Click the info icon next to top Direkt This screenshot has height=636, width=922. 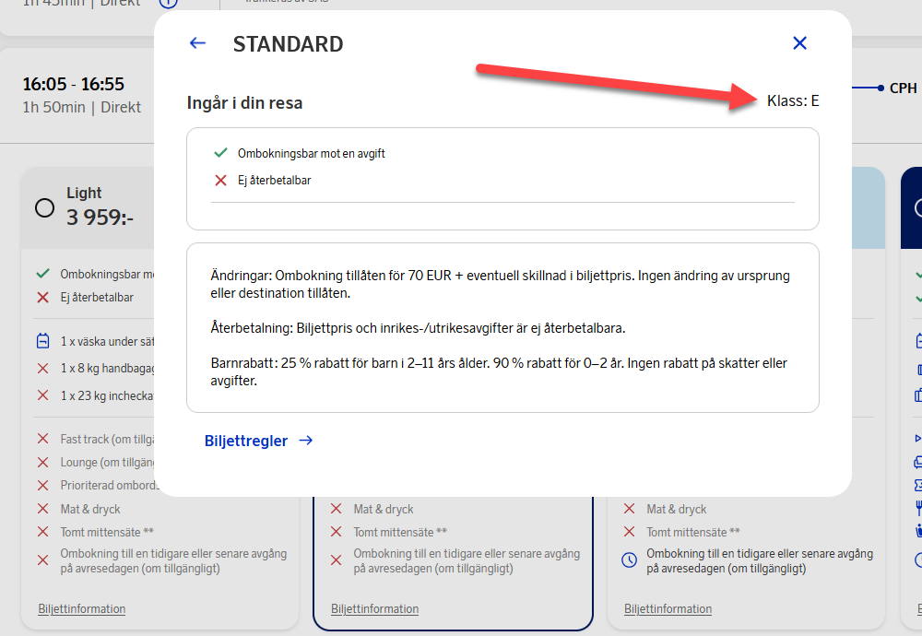click(x=169, y=3)
